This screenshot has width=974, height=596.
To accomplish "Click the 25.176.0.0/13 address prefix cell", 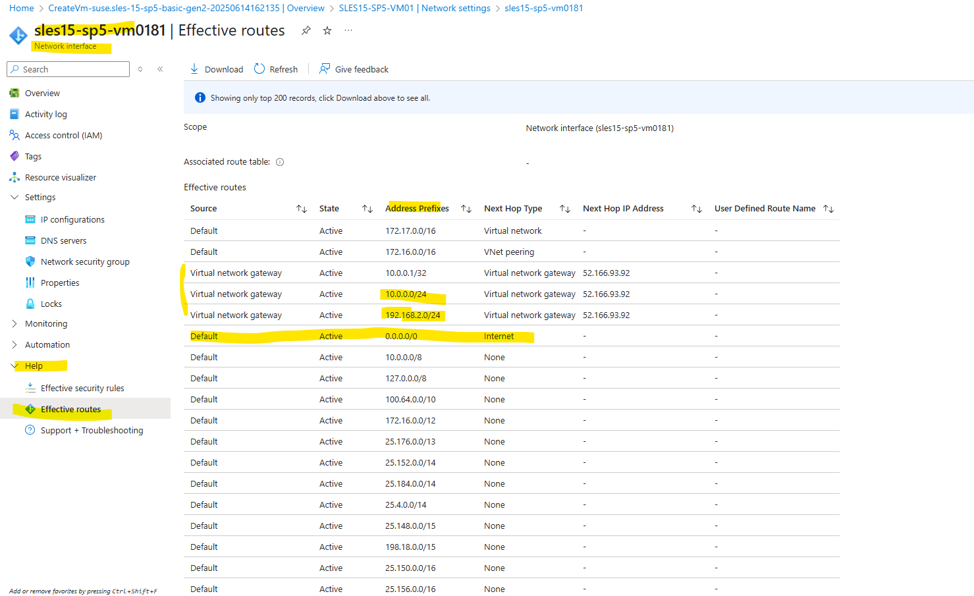I will [x=410, y=441].
